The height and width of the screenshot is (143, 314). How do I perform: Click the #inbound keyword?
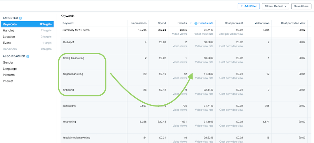point(68,90)
